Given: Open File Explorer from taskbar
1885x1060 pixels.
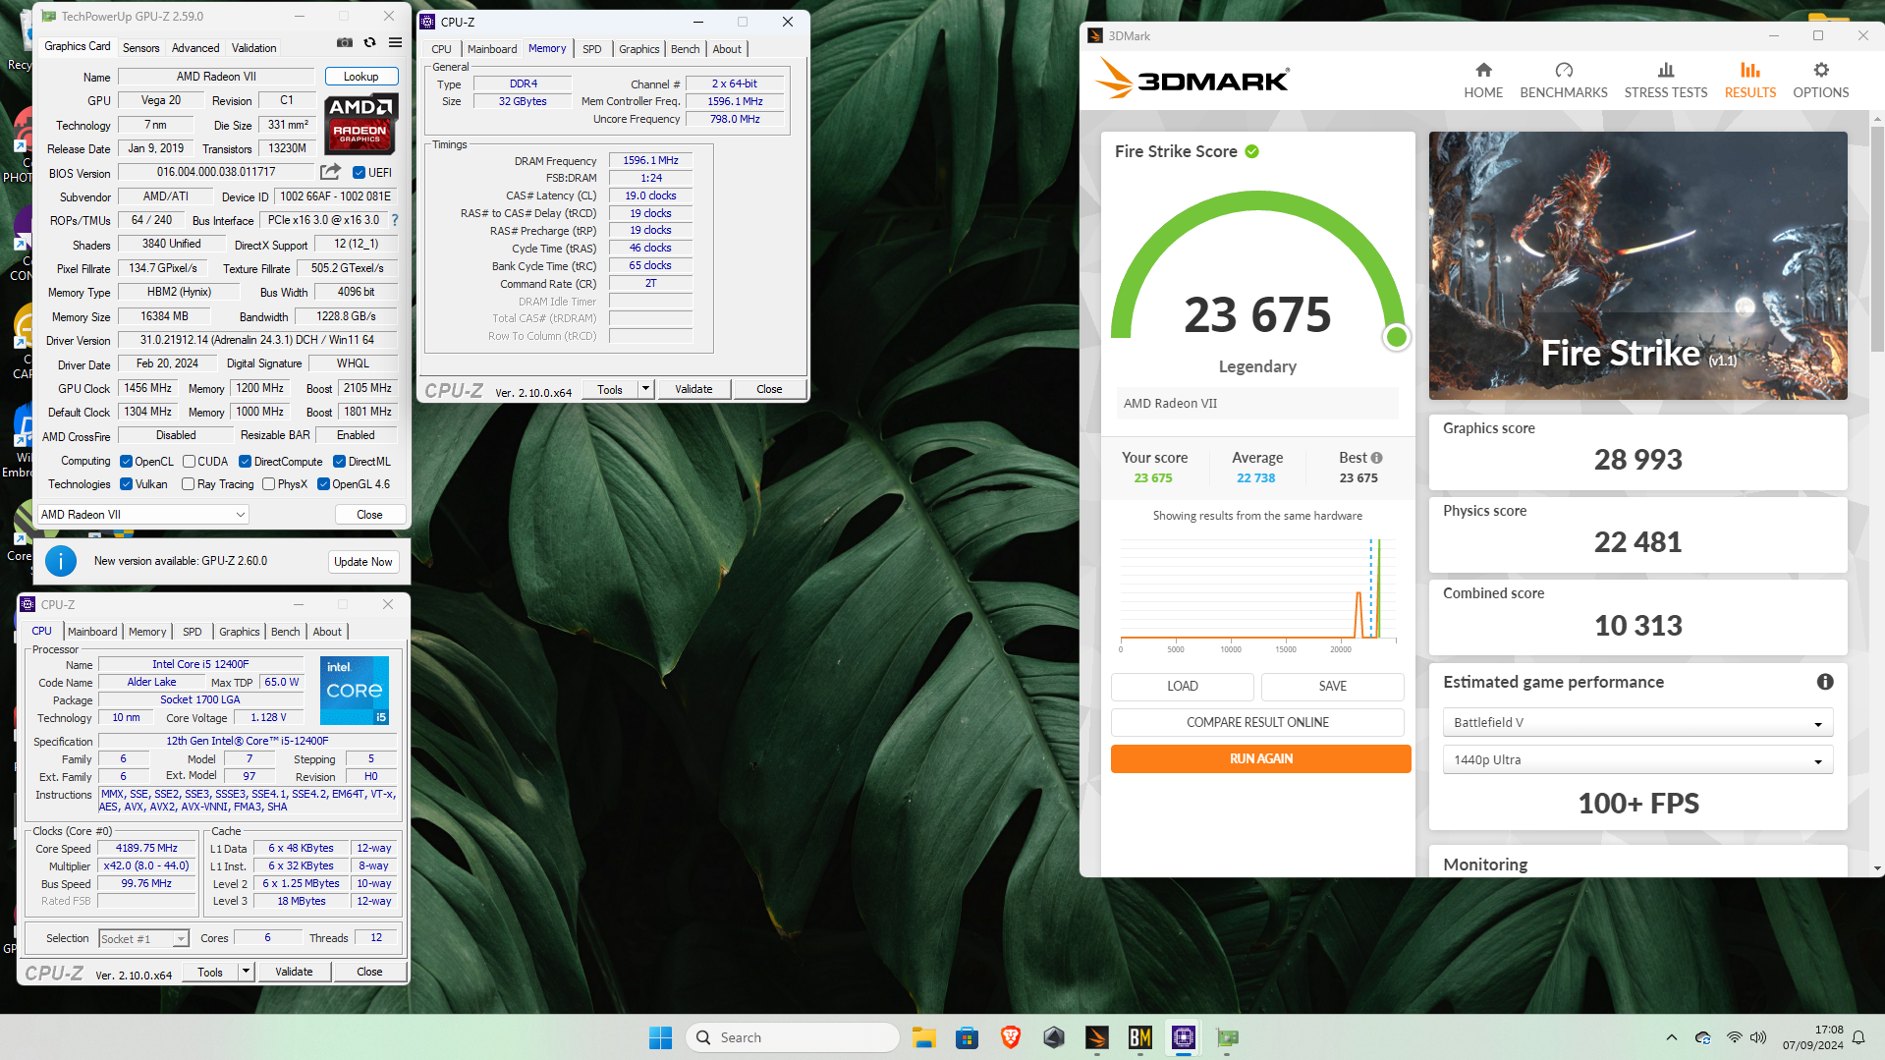Looking at the screenshot, I should [923, 1037].
